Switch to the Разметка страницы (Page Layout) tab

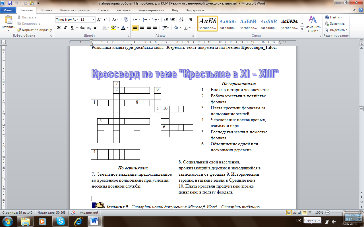coord(75,10)
